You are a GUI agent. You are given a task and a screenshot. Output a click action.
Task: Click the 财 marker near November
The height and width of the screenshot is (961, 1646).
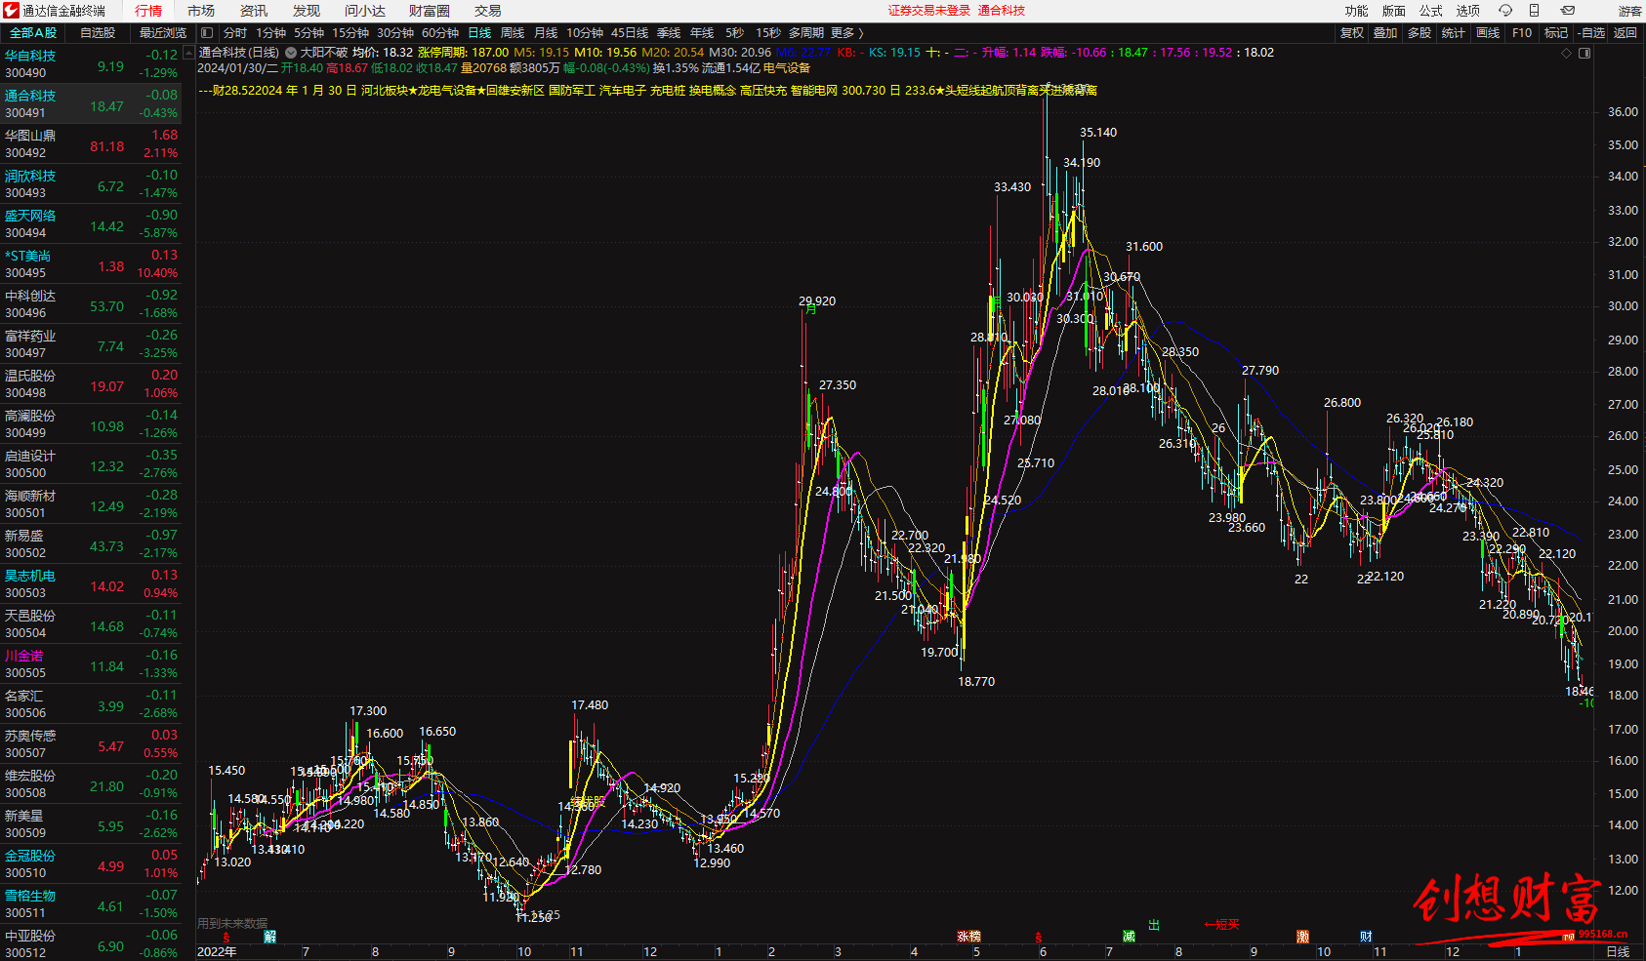pyautogui.click(x=1366, y=937)
